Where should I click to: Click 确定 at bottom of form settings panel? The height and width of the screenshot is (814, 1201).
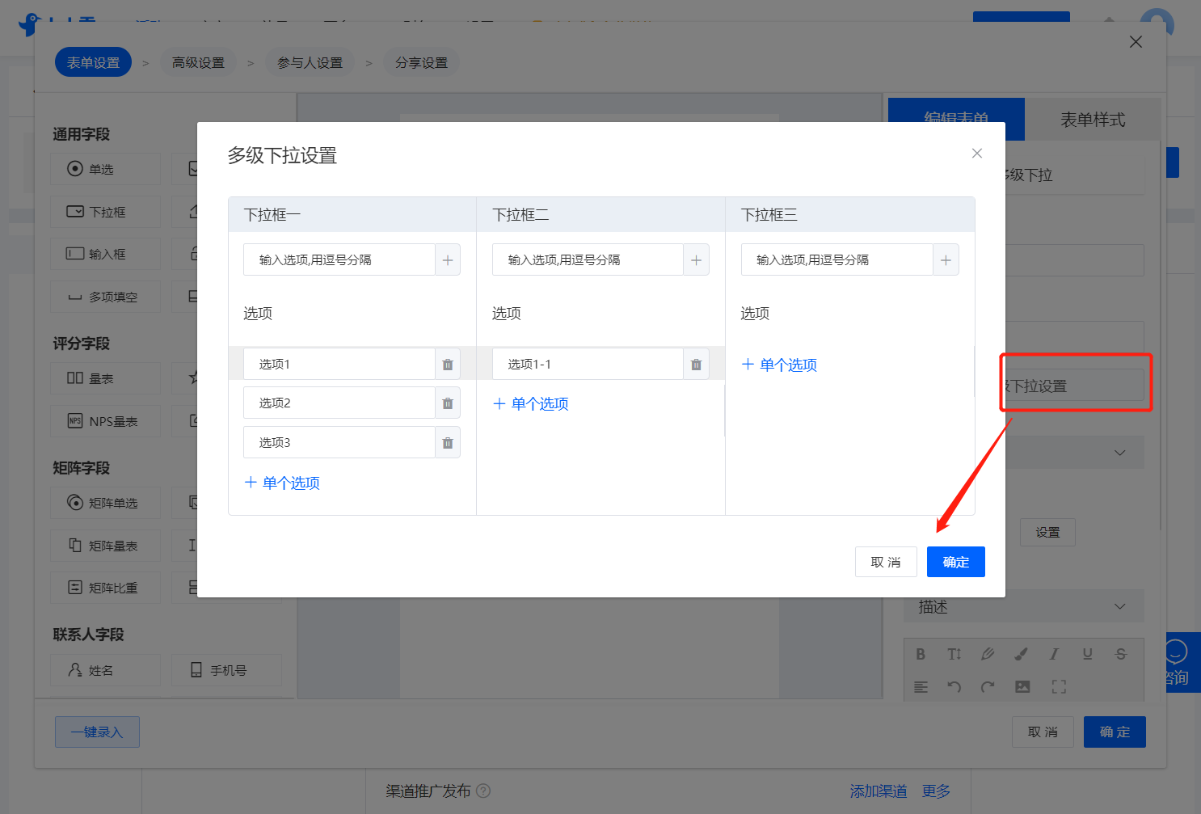1115,732
